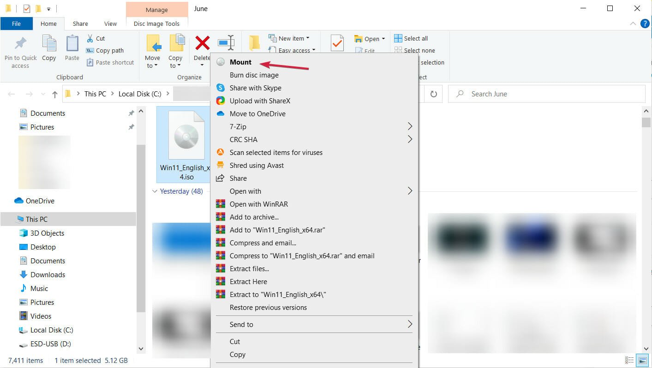Click the Help question mark icon

point(645,24)
